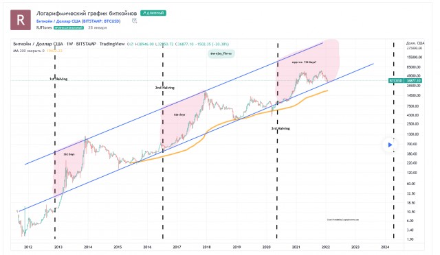Viewport: 440px width, 255px height.
Task: Open the author's R avatar
Action: point(21,20)
